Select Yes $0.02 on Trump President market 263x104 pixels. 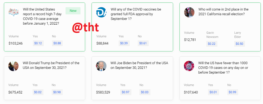pos(38,92)
